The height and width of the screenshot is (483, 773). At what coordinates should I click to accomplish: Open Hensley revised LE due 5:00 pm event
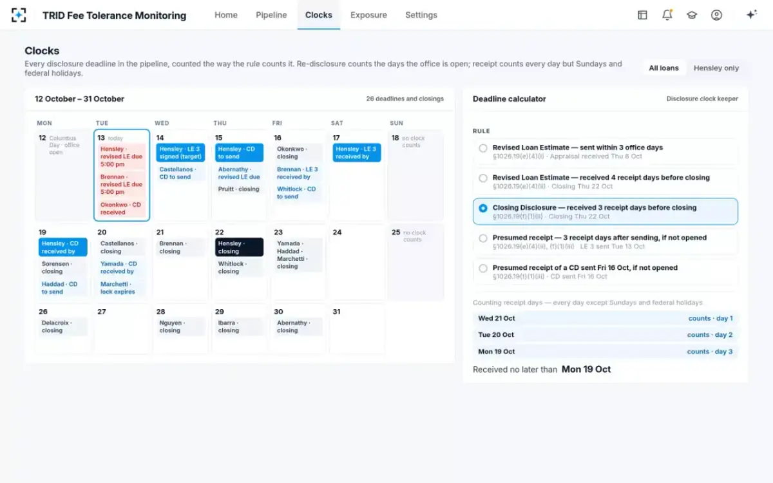pos(122,156)
